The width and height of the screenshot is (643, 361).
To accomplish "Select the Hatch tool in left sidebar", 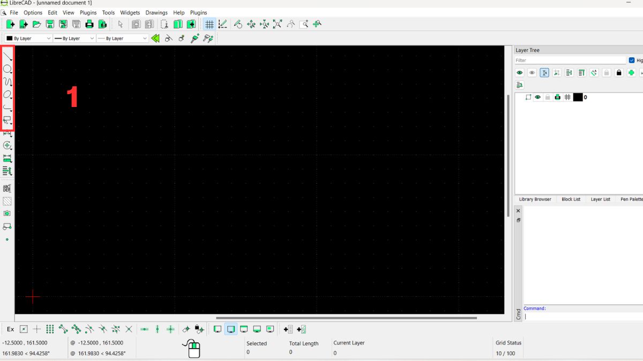I will coord(7,201).
